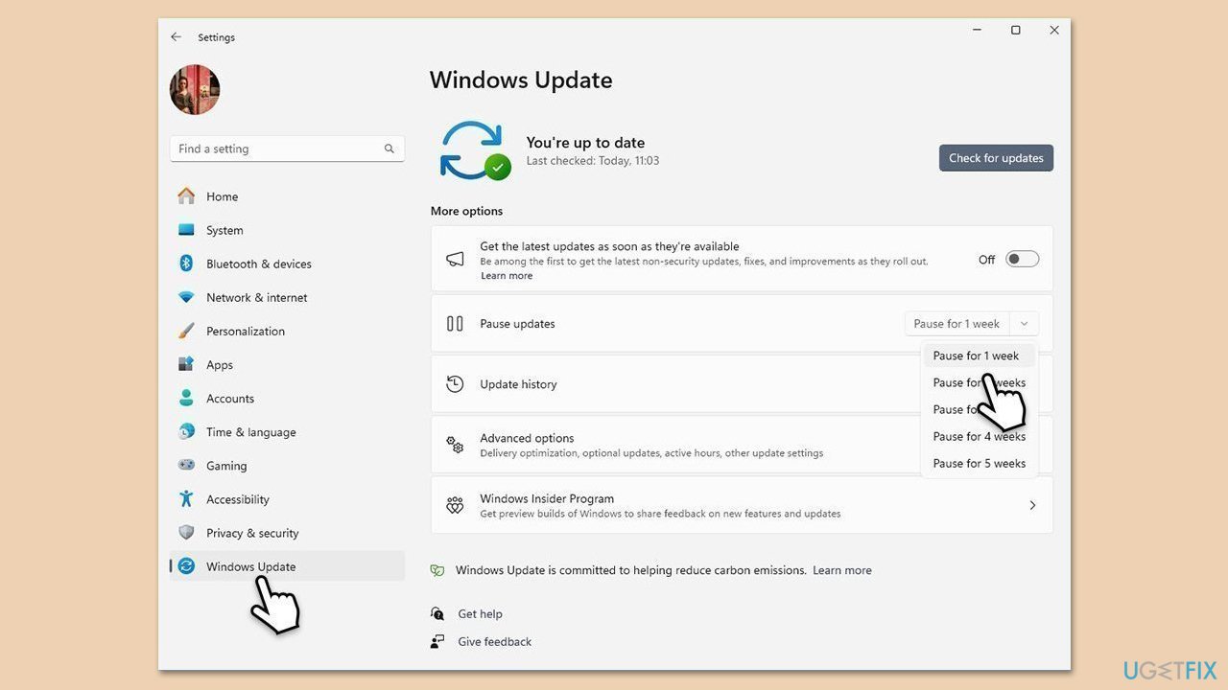Expand Windows Insider Program chevron
The height and width of the screenshot is (690, 1228).
(x=1032, y=505)
